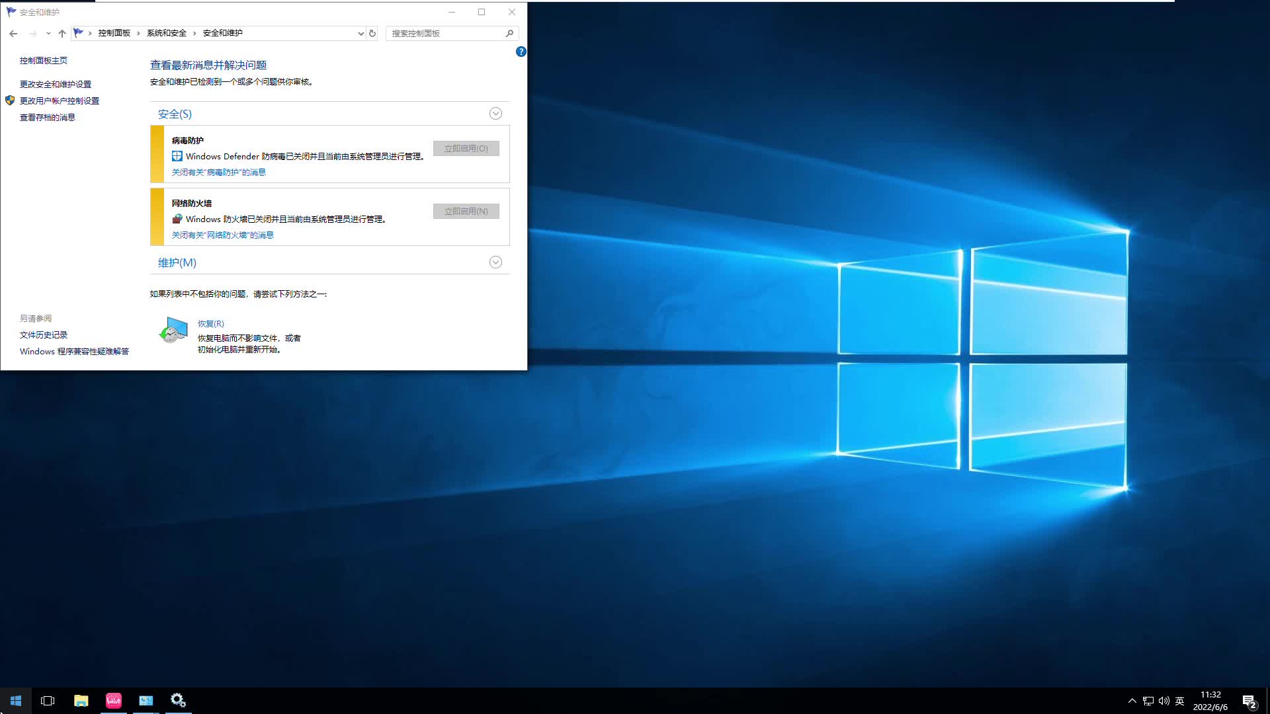Viewport: 1270px width, 714px height.
Task: Click the 维护(M) section heading
Action: coord(177,262)
